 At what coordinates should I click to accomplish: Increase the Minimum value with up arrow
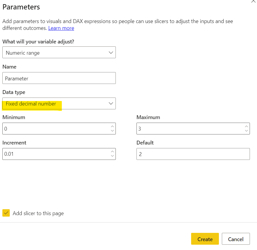[x=112, y=126]
